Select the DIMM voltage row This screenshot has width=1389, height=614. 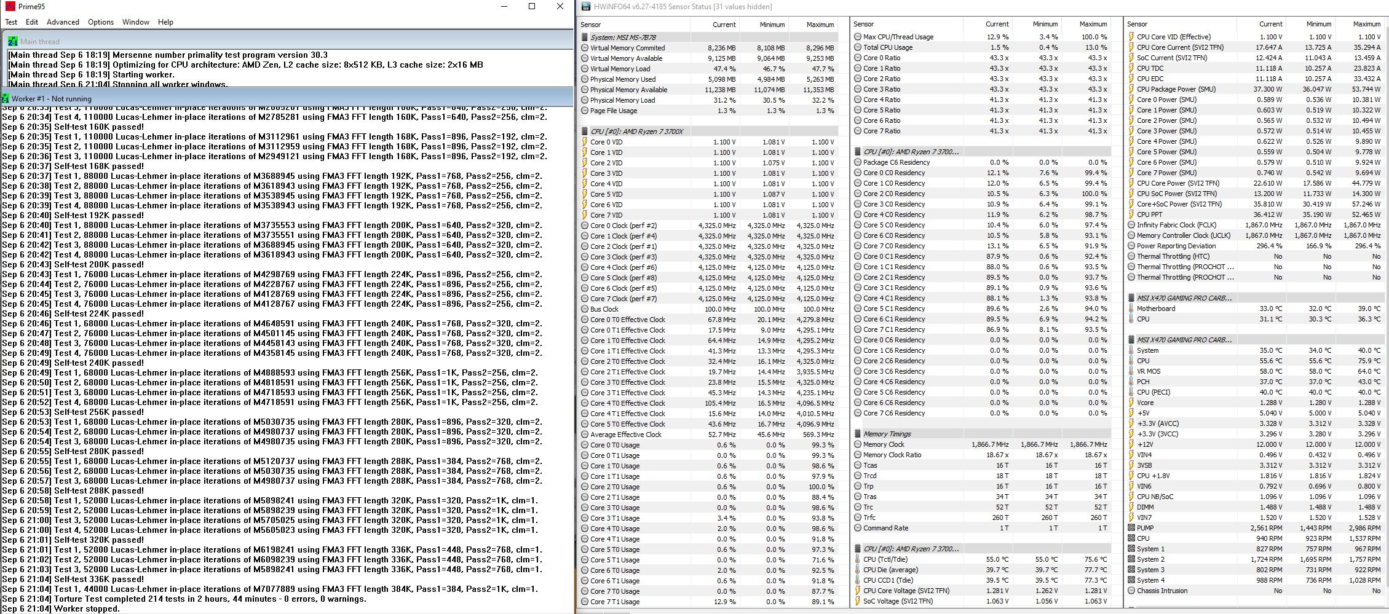(x=1255, y=507)
